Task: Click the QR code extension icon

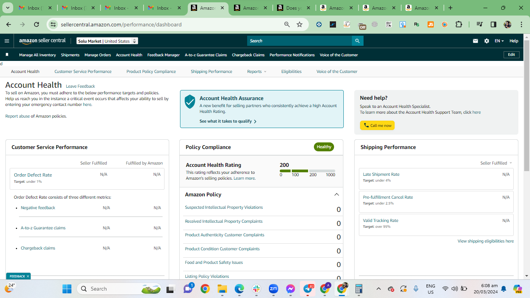Action: coord(389,24)
